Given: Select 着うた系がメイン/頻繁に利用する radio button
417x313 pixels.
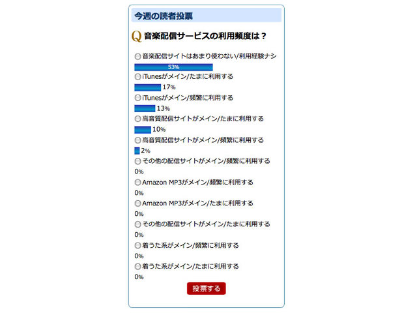Looking at the screenshot, I should [x=137, y=245].
